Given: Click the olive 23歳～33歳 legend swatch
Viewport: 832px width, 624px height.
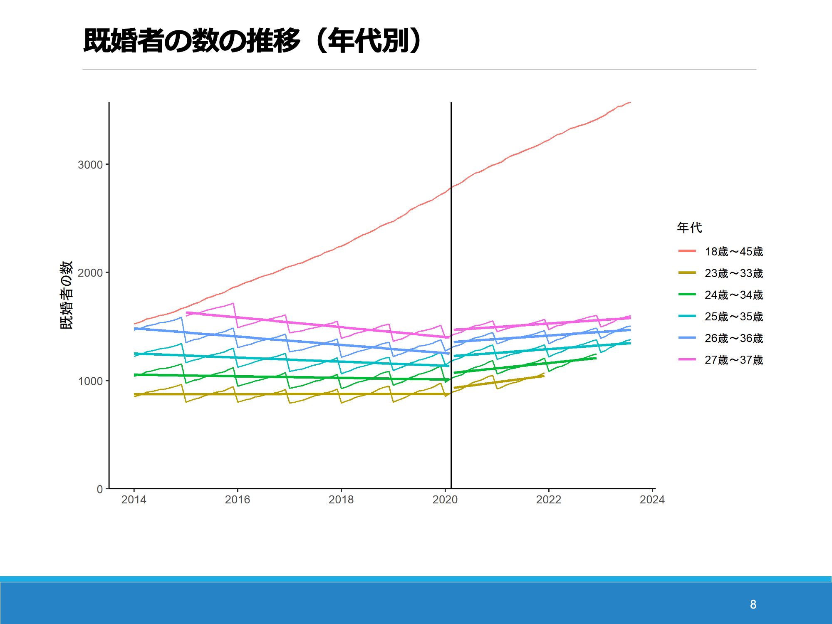Looking at the screenshot, I should pyautogui.click(x=687, y=273).
